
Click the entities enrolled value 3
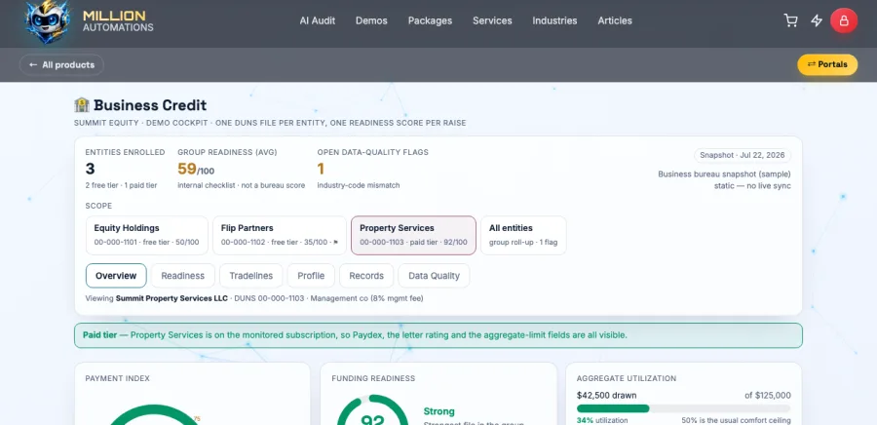tap(90, 169)
